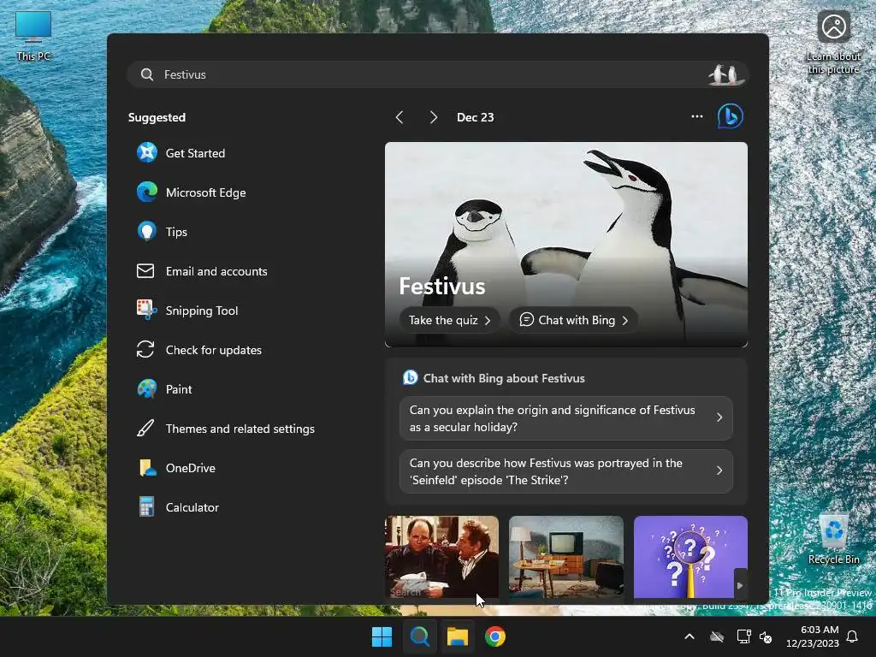
Task: Open the purple question marks quiz thumbnail
Action: pos(690,556)
